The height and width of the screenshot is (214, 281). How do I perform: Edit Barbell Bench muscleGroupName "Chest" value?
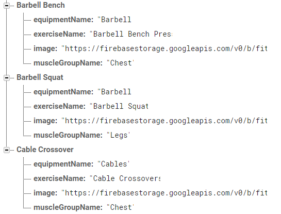120,63
